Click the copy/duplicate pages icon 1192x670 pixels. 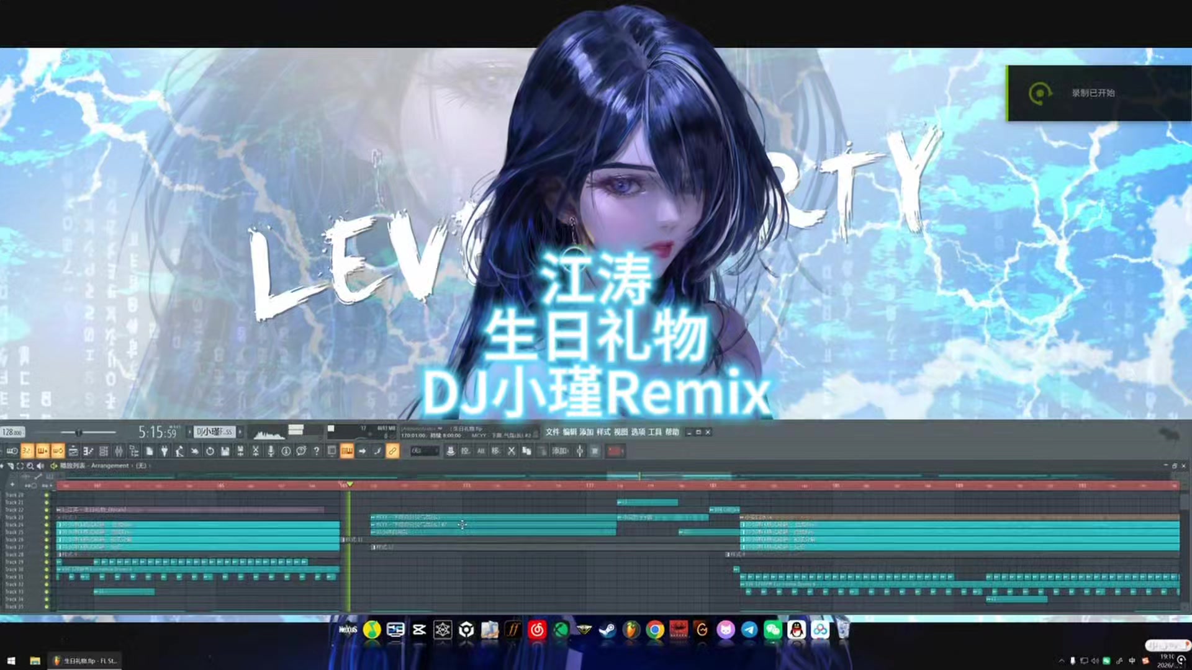[x=526, y=451]
